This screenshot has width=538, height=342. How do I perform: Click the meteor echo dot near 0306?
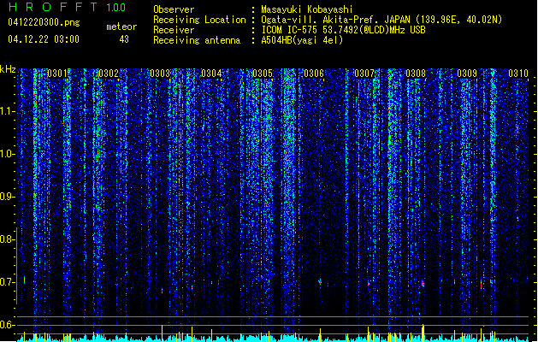(320, 281)
